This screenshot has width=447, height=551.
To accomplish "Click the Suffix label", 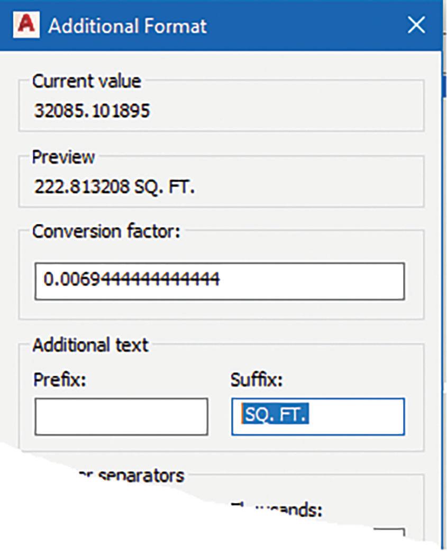I will (x=257, y=379).
